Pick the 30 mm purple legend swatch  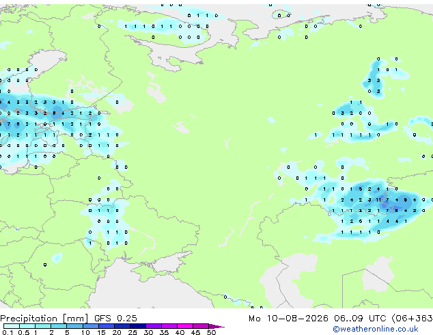click(153, 326)
